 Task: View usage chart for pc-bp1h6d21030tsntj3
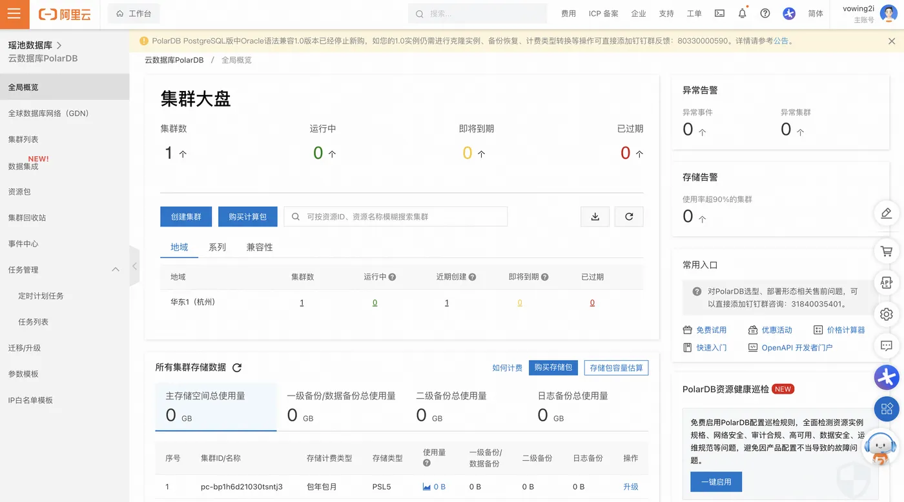pyautogui.click(x=427, y=487)
